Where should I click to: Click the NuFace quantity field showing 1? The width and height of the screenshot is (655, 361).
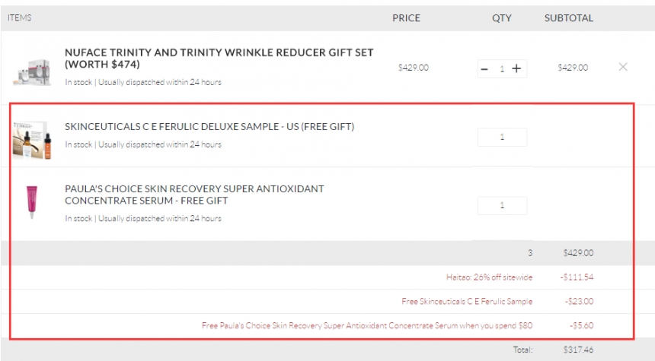click(502, 69)
